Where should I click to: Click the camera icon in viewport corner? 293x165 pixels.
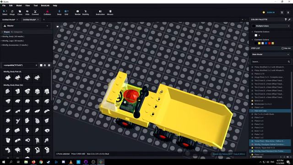point(58,27)
